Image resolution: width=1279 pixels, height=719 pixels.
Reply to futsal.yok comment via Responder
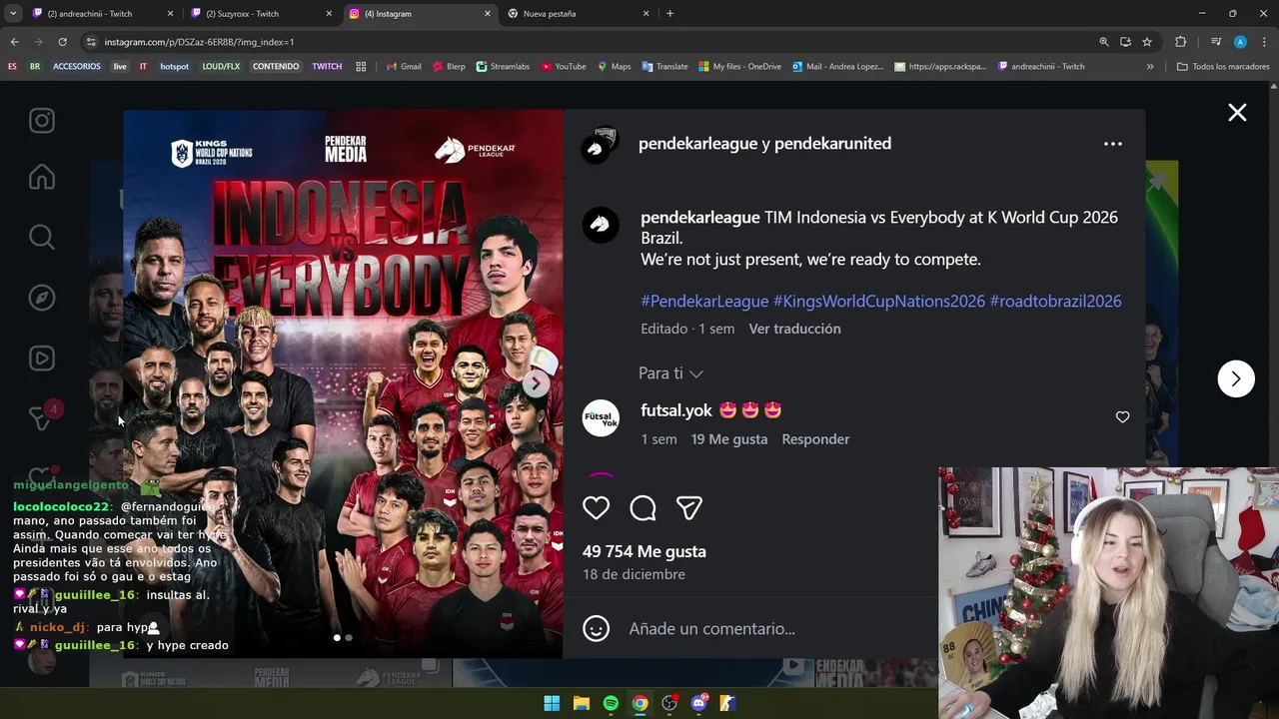(x=815, y=439)
